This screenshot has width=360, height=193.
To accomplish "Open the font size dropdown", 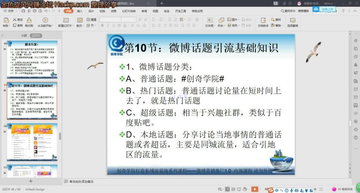I will (x=135, y=20).
